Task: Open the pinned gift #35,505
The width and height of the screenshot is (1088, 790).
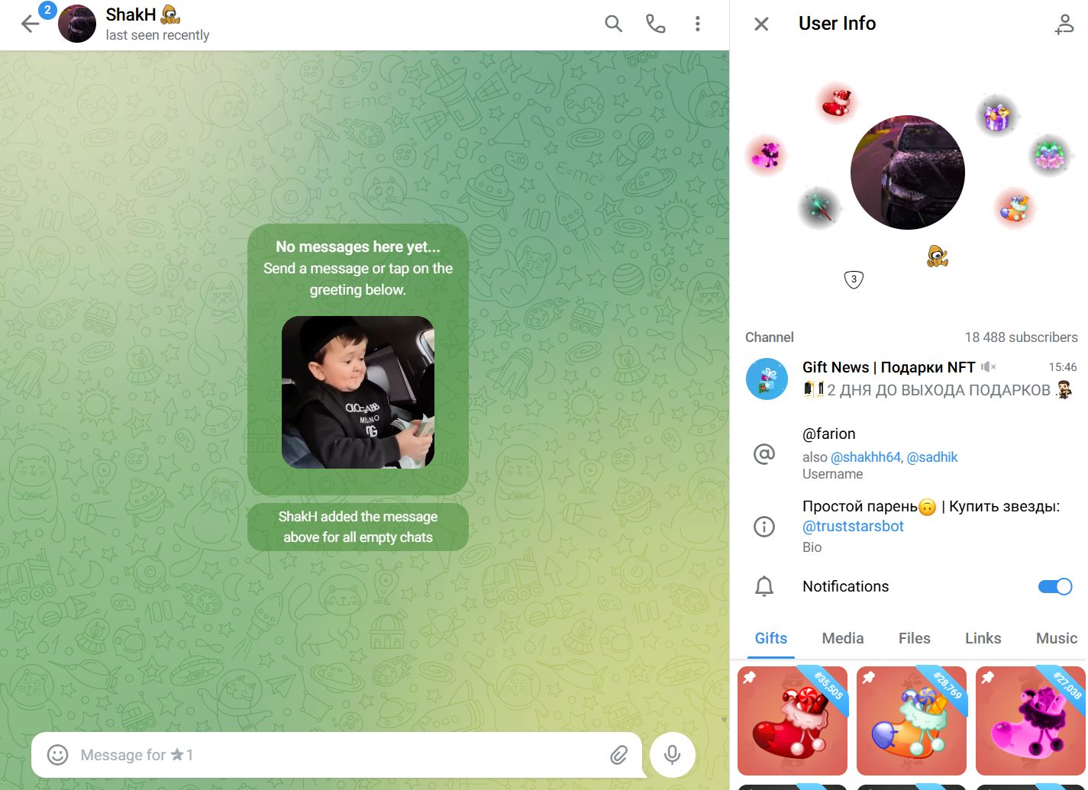Action: pyautogui.click(x=793, y=721)
